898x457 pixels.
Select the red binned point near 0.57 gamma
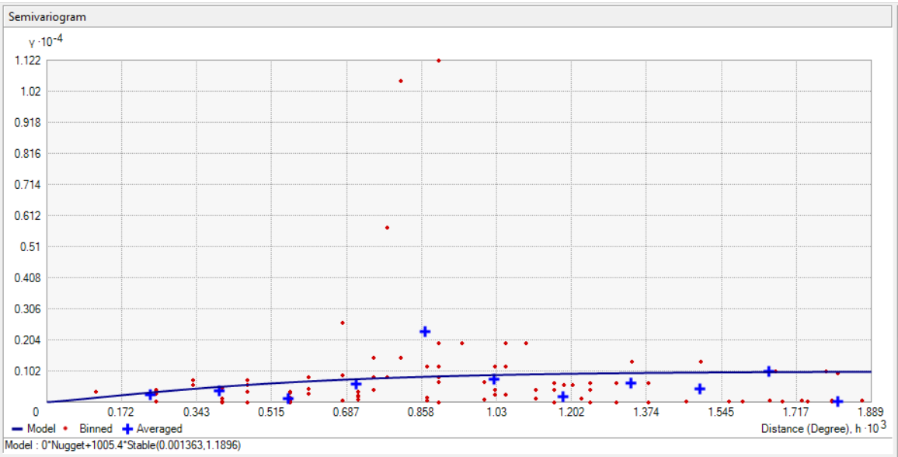tap(387, 228)
